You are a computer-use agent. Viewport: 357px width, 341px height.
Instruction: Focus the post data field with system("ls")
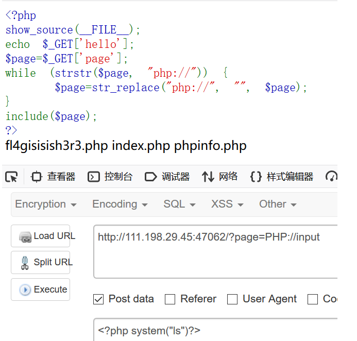pos(215,330)
